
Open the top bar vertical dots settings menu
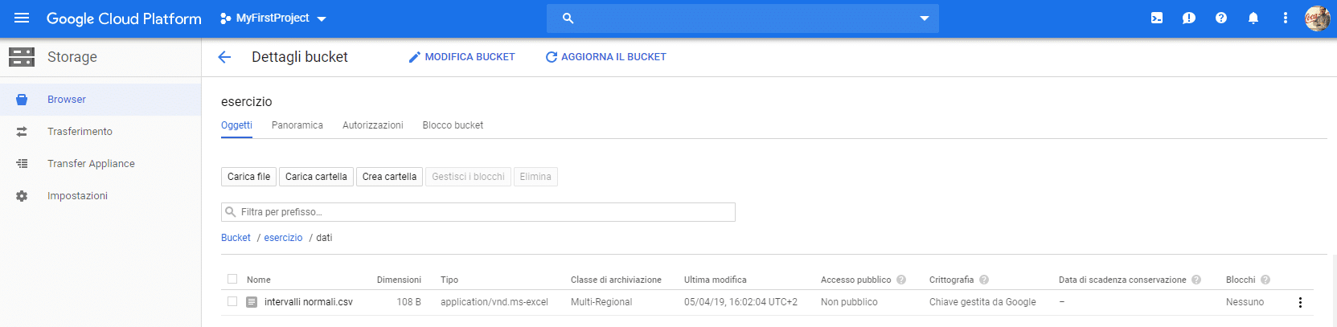pyautogui.click(x=1286, y=18)
